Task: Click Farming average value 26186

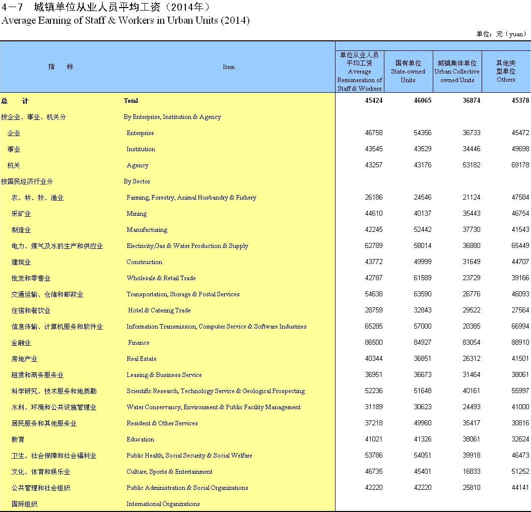Action: coord(373,197)
